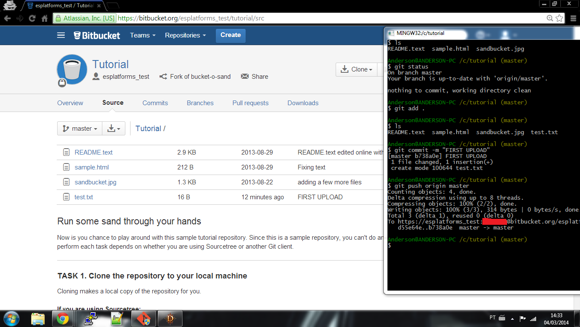
Task: Click the file icon beside README.text
Action: (66, 152)
